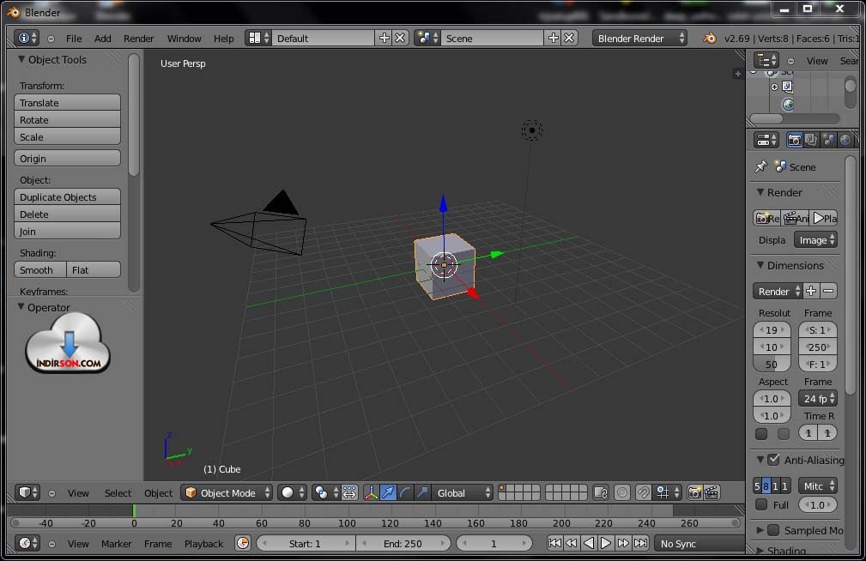
Task: Play the animation in reverse
Action: pos(589,543)
